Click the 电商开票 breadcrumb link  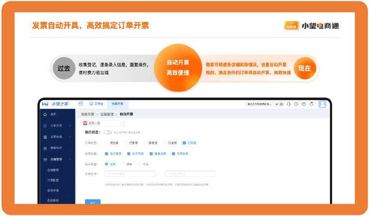[x=88, y=114]
